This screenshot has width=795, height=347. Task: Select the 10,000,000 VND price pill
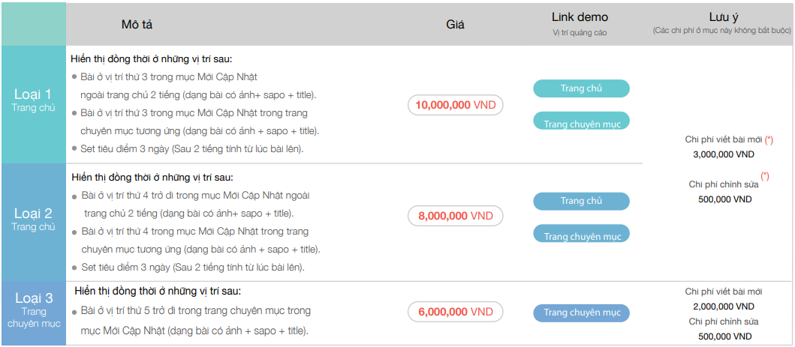pyautogui.click(x=455, y=106)
